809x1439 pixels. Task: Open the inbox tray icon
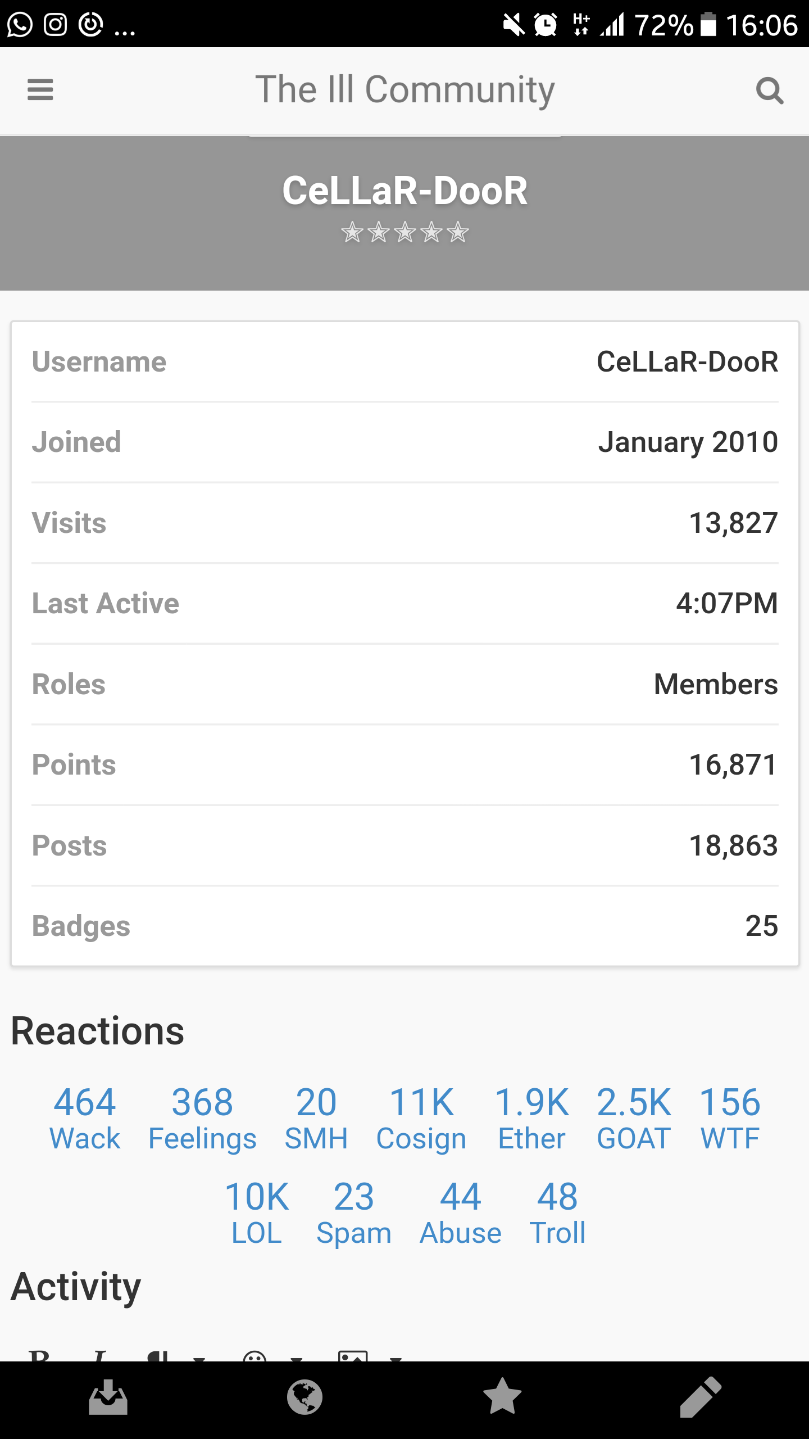tap(108, 1397)
